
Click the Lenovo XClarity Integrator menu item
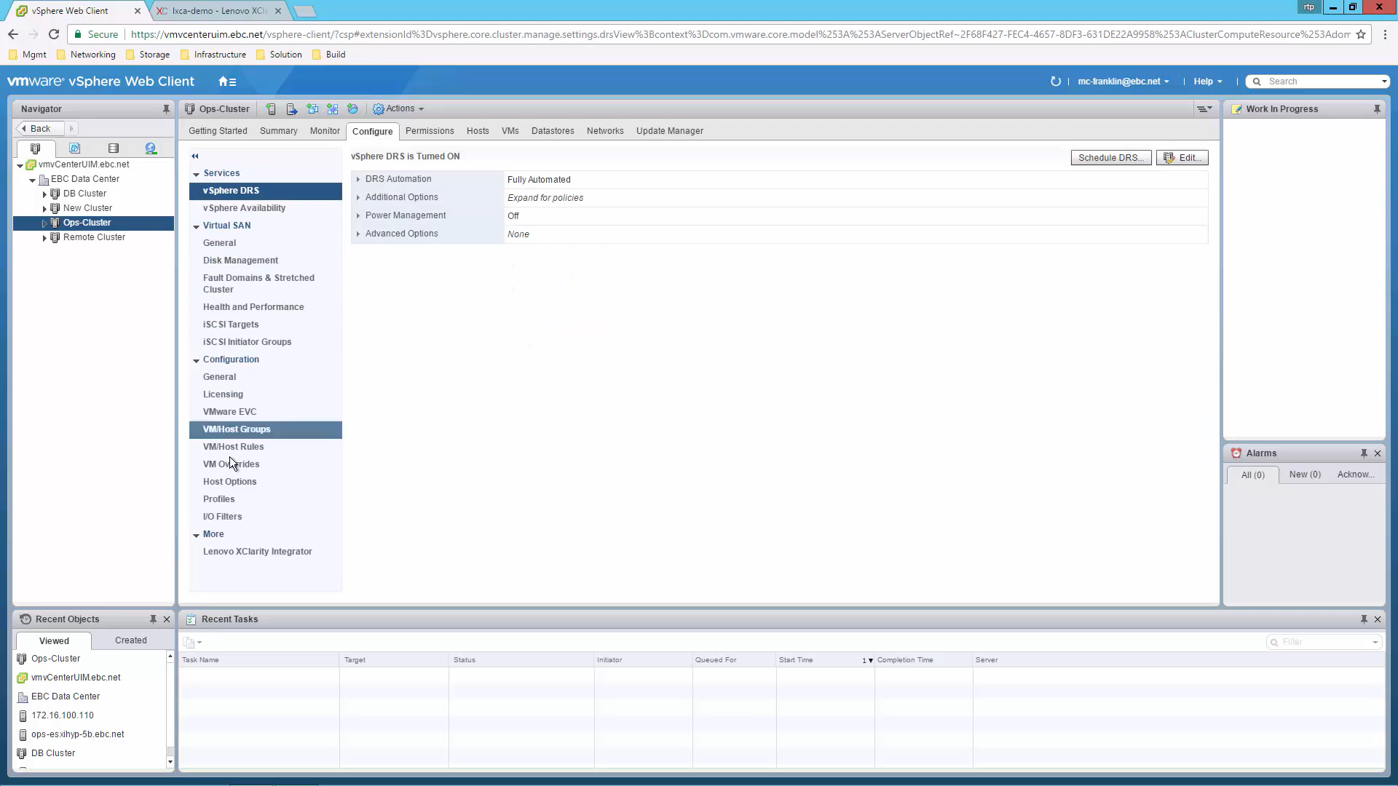pos(257,551)
